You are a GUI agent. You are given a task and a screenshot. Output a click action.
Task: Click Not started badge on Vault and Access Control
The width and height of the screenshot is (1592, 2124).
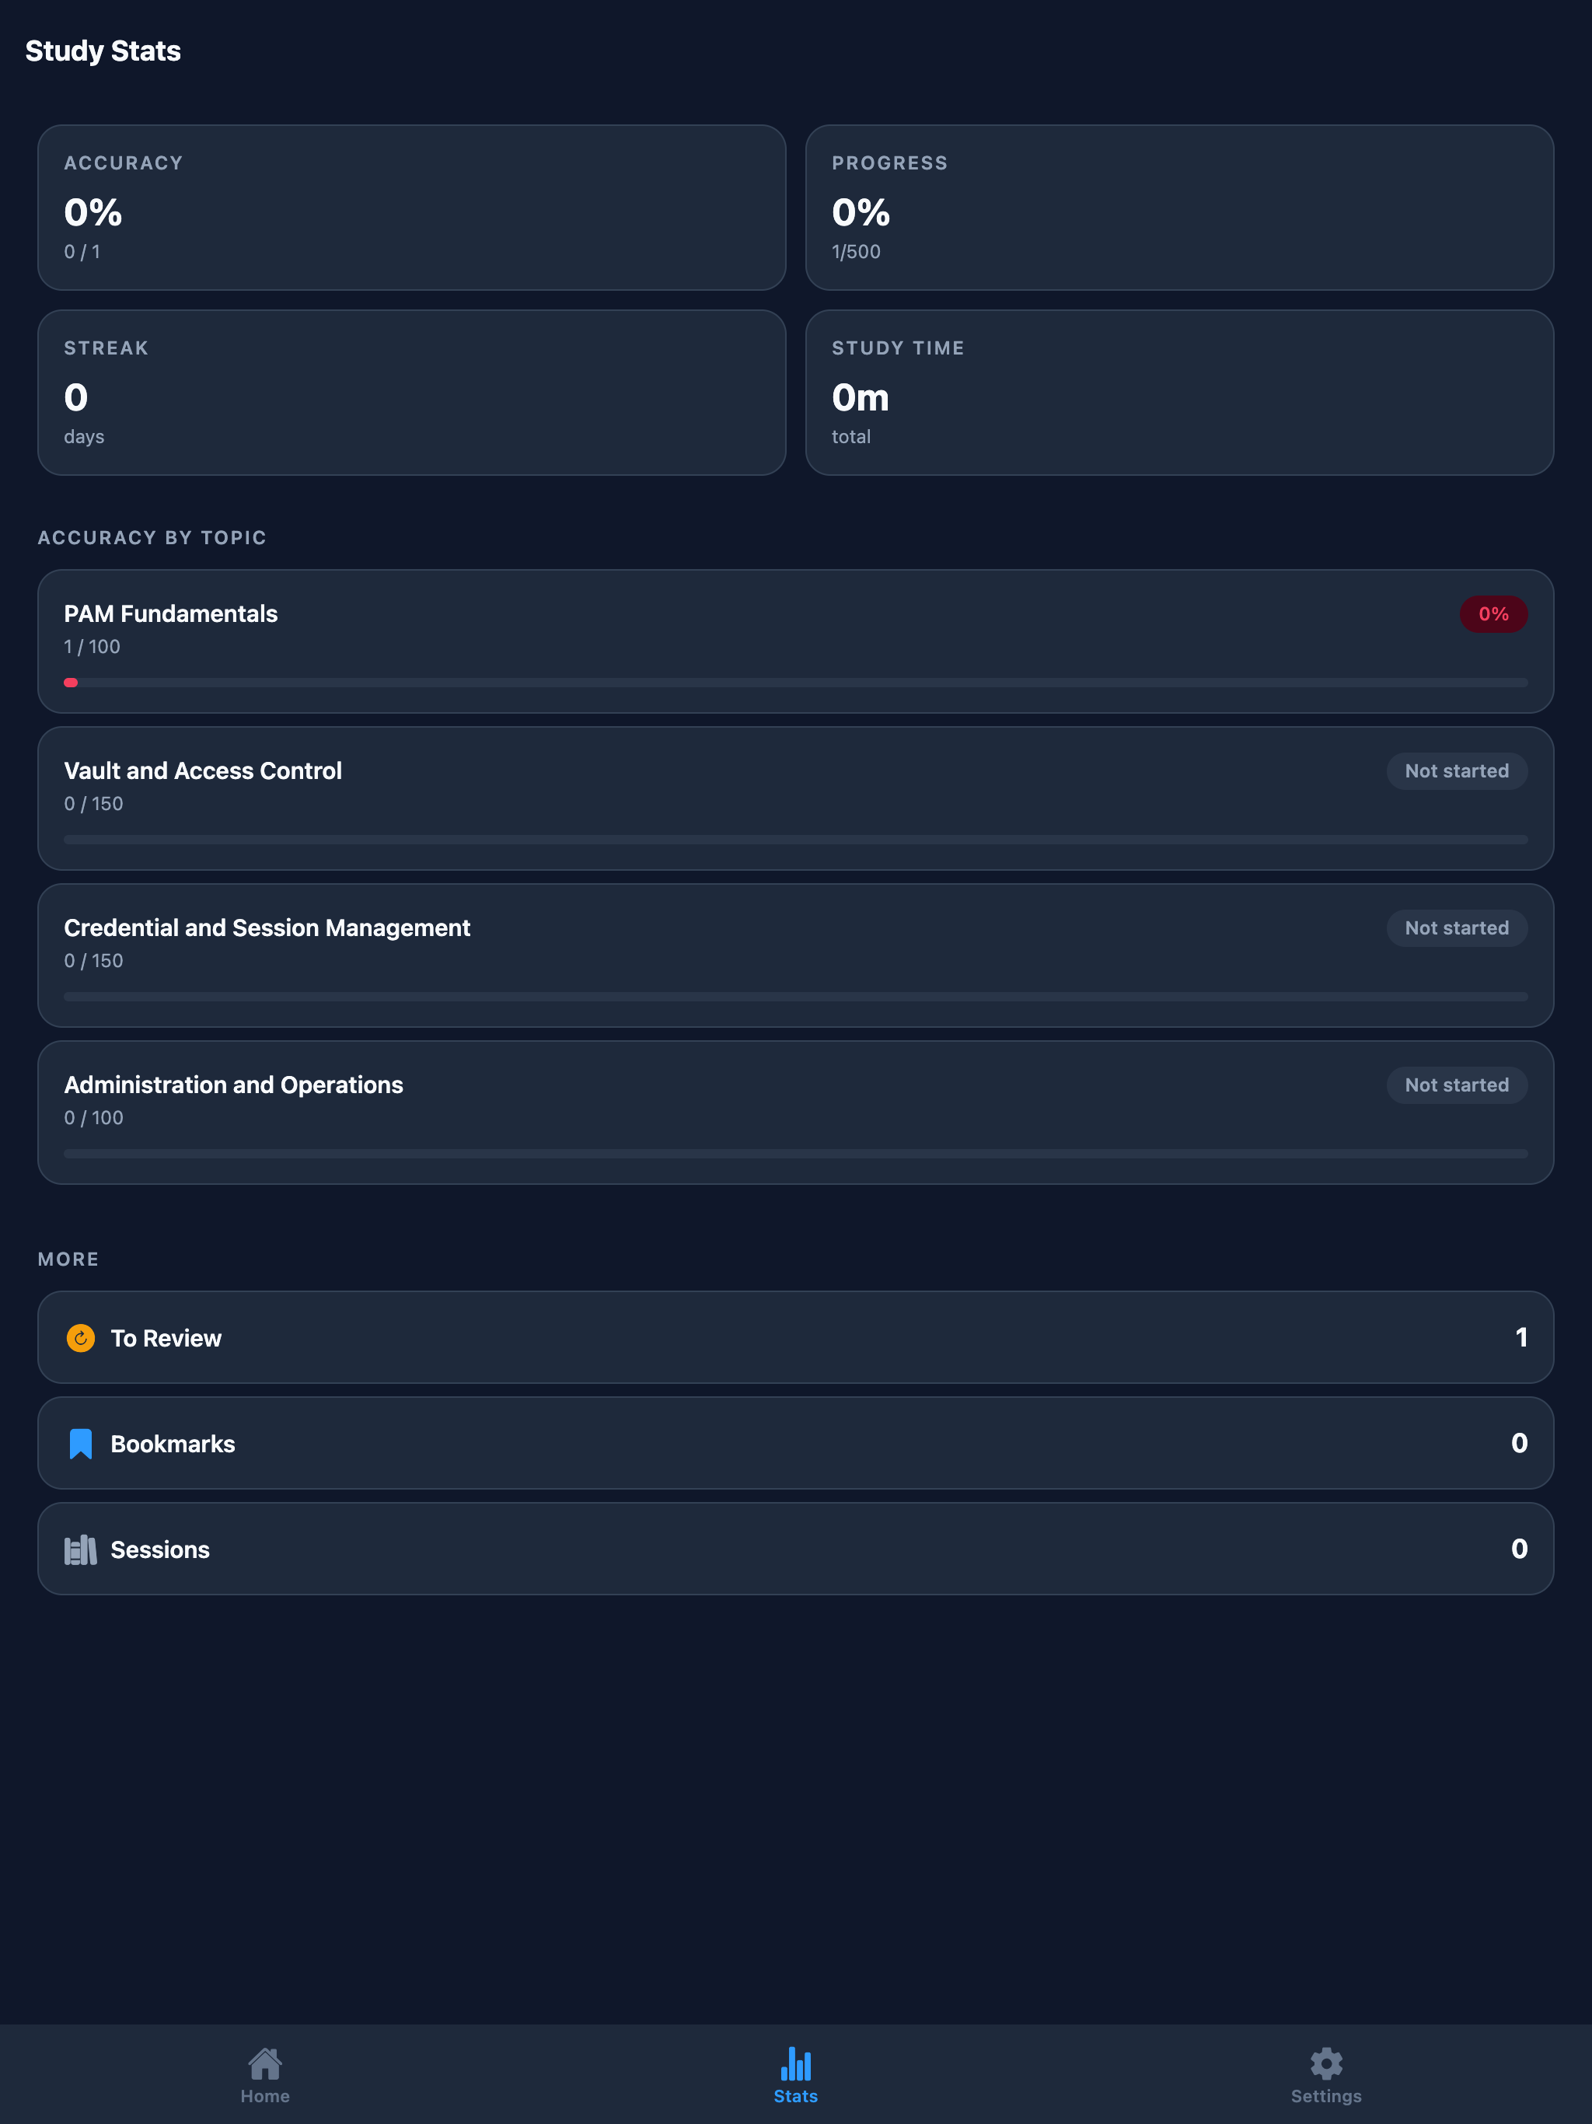coord(1457,771)
